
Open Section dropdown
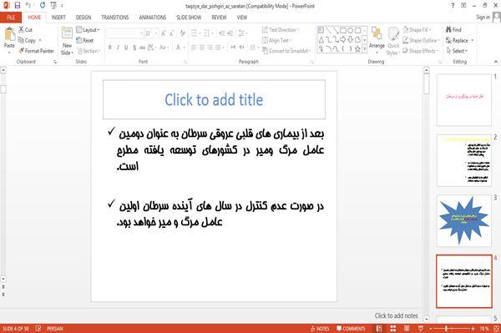point(89,51)
